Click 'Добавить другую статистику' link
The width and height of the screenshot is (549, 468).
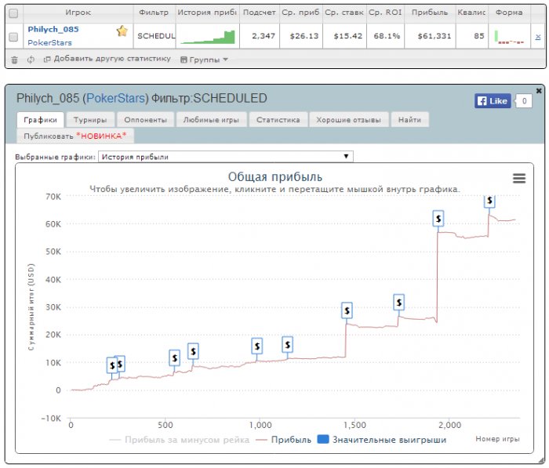click(x=107, y=60)
